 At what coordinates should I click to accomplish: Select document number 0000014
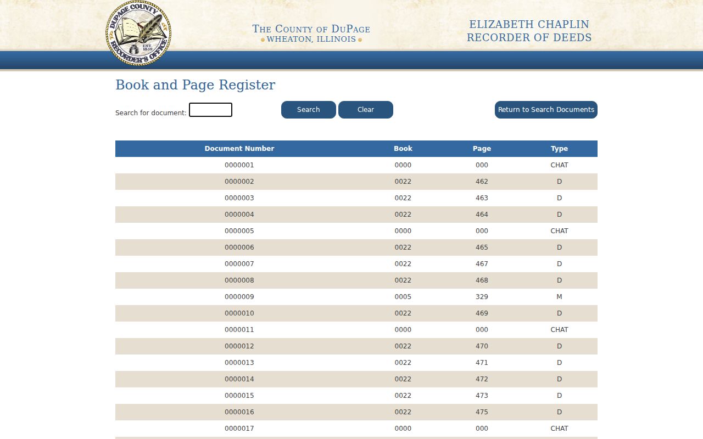point(239,379)
